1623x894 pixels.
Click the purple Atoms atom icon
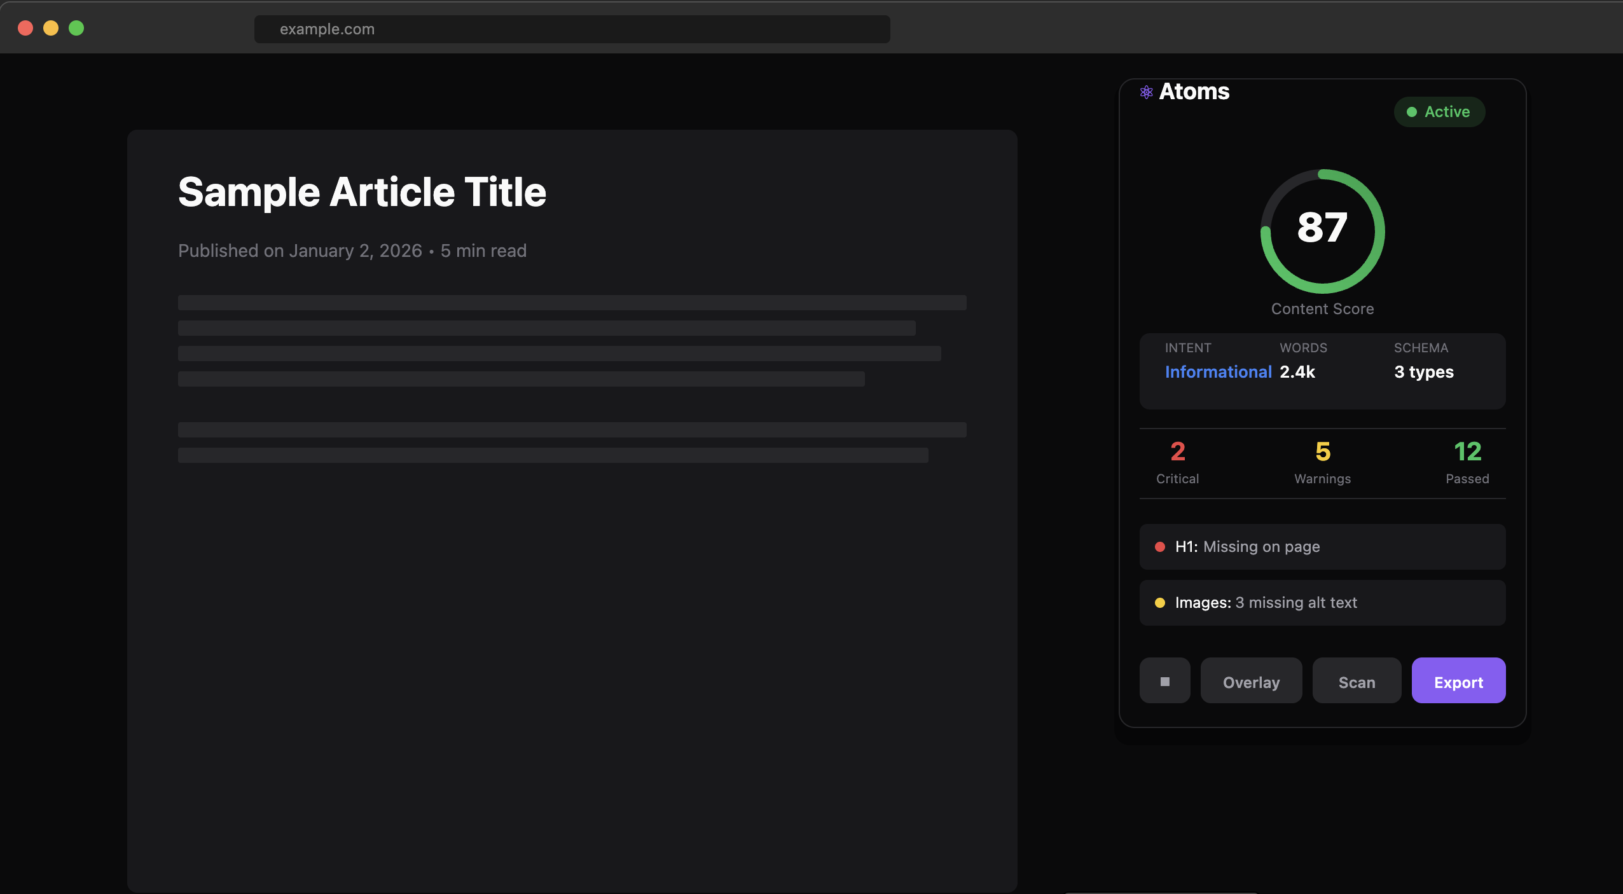(1146, 92)
